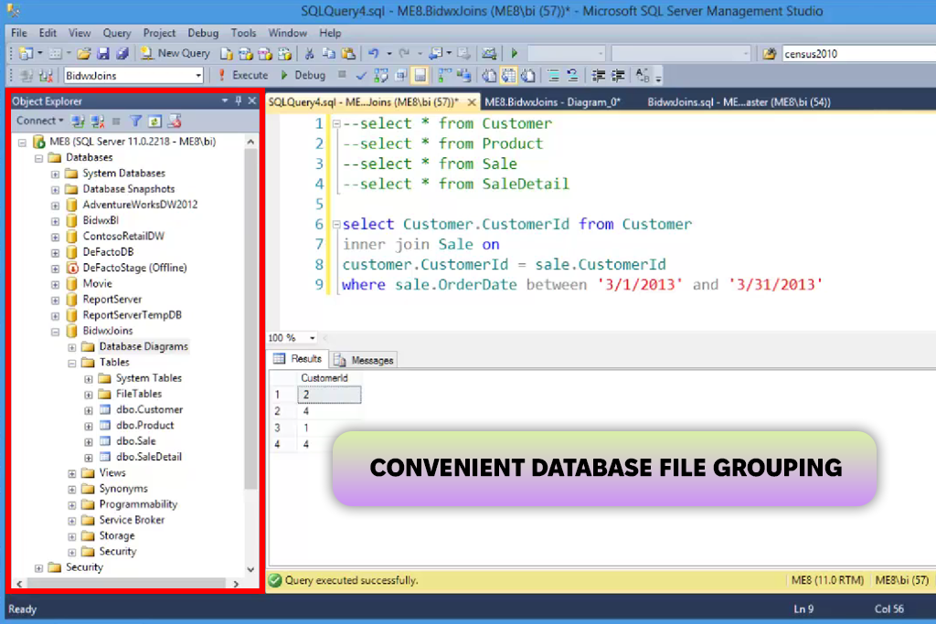Click the Debug button
Screen dimensions: 936x624
click(303, 75)
